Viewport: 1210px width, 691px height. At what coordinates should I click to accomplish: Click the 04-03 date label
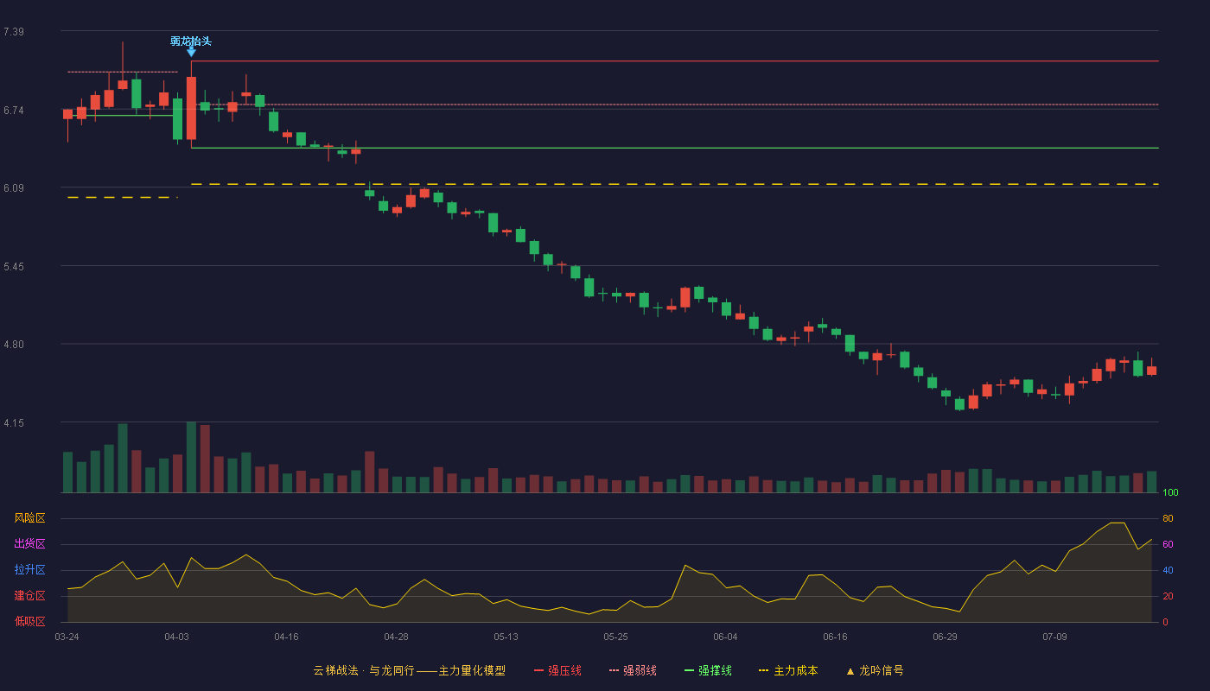point(176,637)
